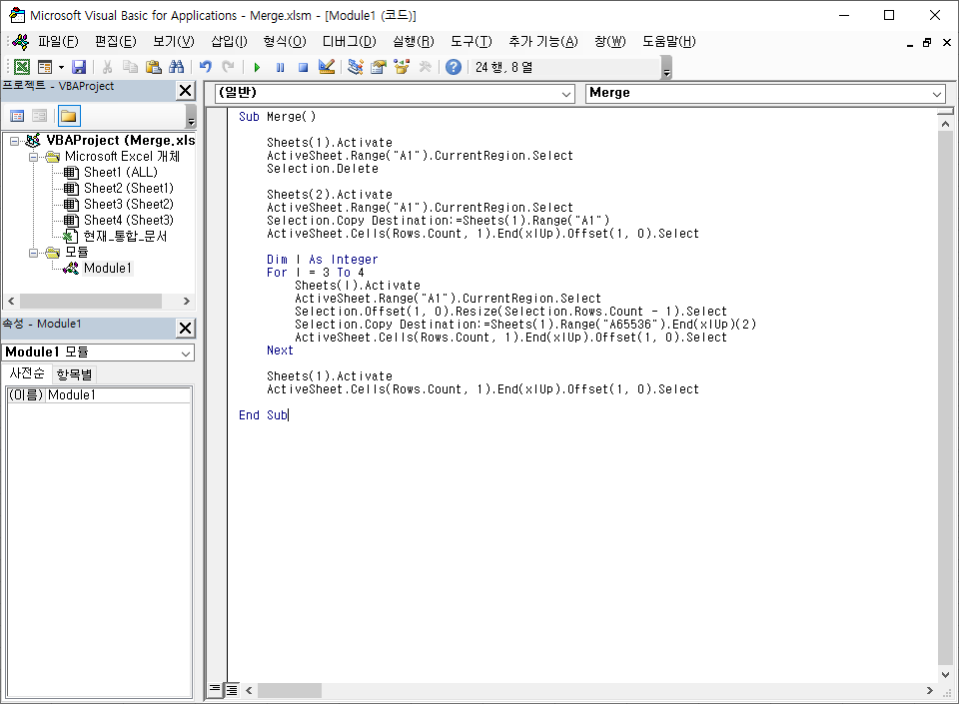Click the Insert UserForm toolbar icon
Image resolution: width=959 pixels, height=704 pixels.
point(45,67)
